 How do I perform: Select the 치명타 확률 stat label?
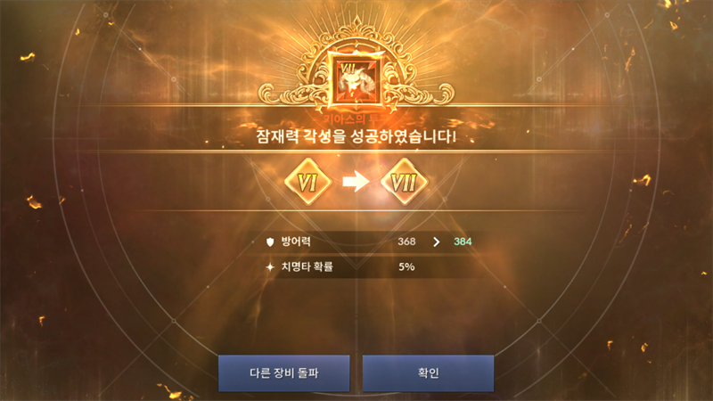tap(307, 266)
